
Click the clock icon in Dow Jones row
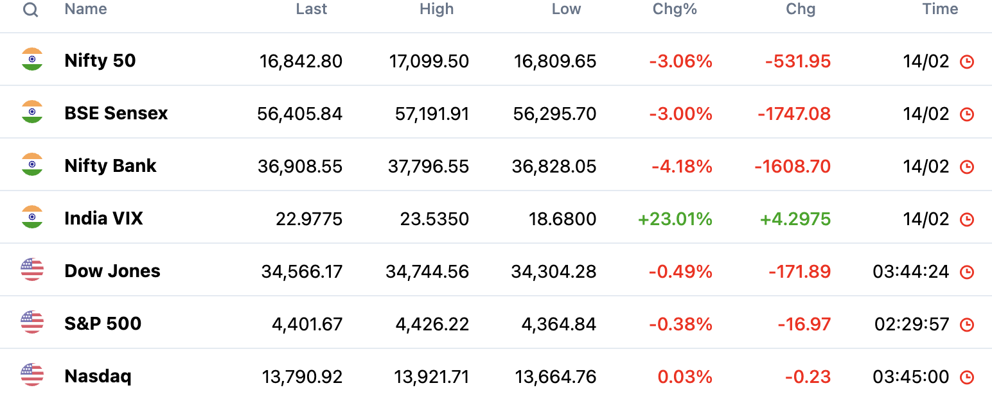tap(966, 272)
